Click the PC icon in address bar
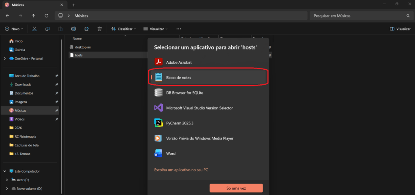This screenshot has height=195, width=415. [x=60, y=16]
